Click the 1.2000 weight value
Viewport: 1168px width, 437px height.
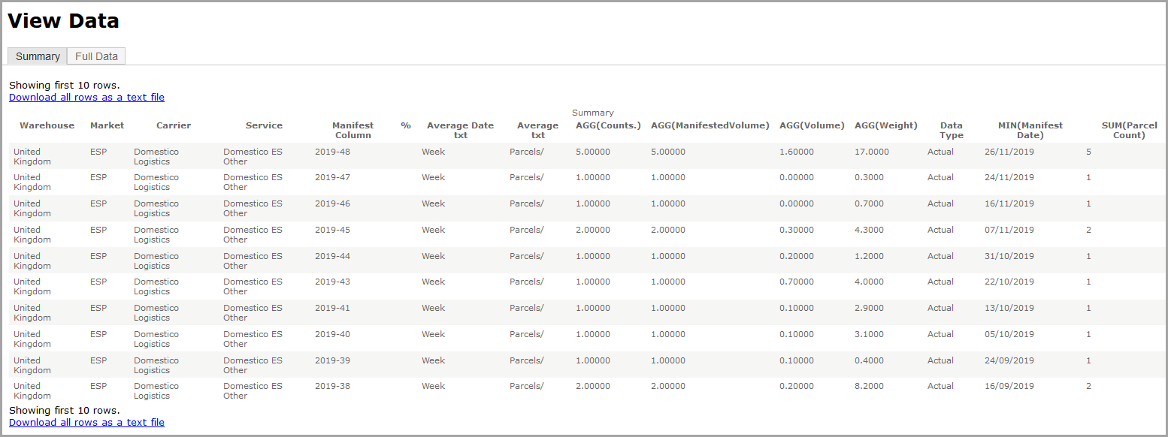(x=870, y=256)
